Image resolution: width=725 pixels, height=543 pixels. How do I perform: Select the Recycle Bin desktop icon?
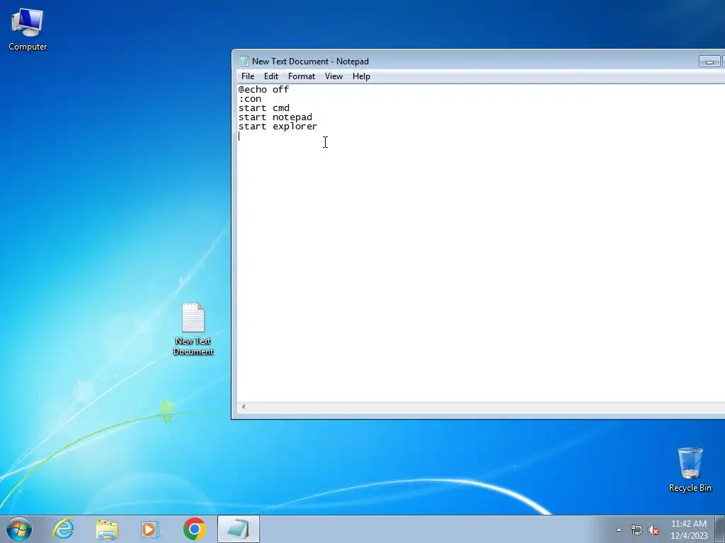tap(690, 469)
